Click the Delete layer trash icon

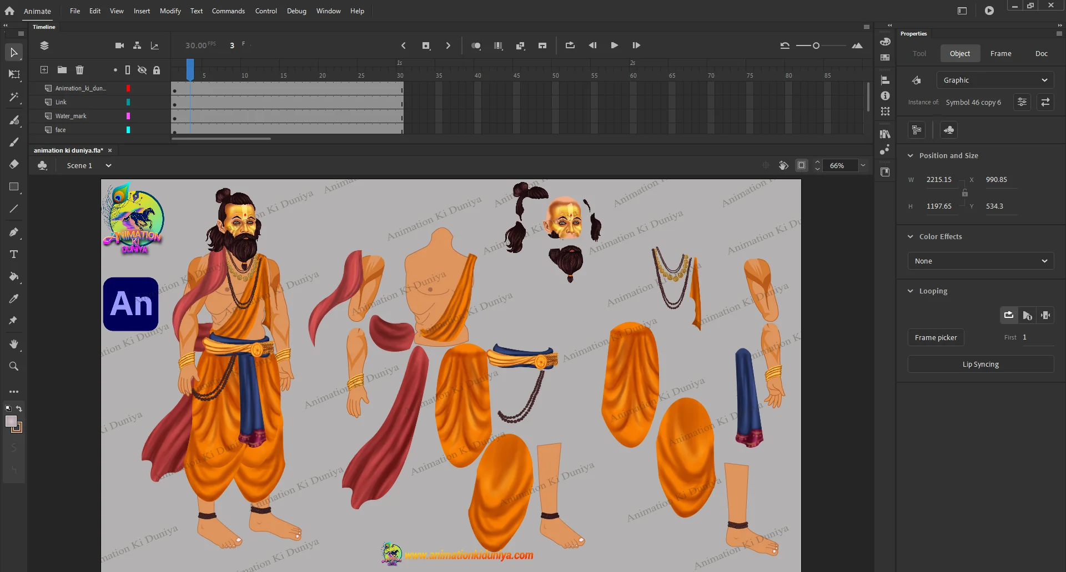[80, 70]
